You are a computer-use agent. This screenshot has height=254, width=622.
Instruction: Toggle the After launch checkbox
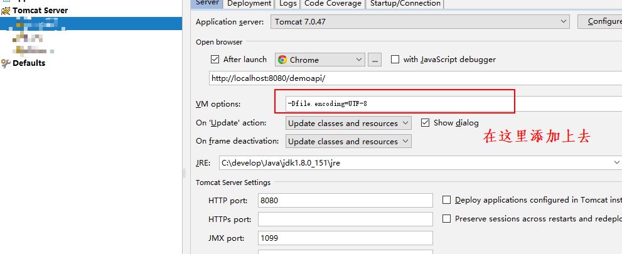point(215,60)
